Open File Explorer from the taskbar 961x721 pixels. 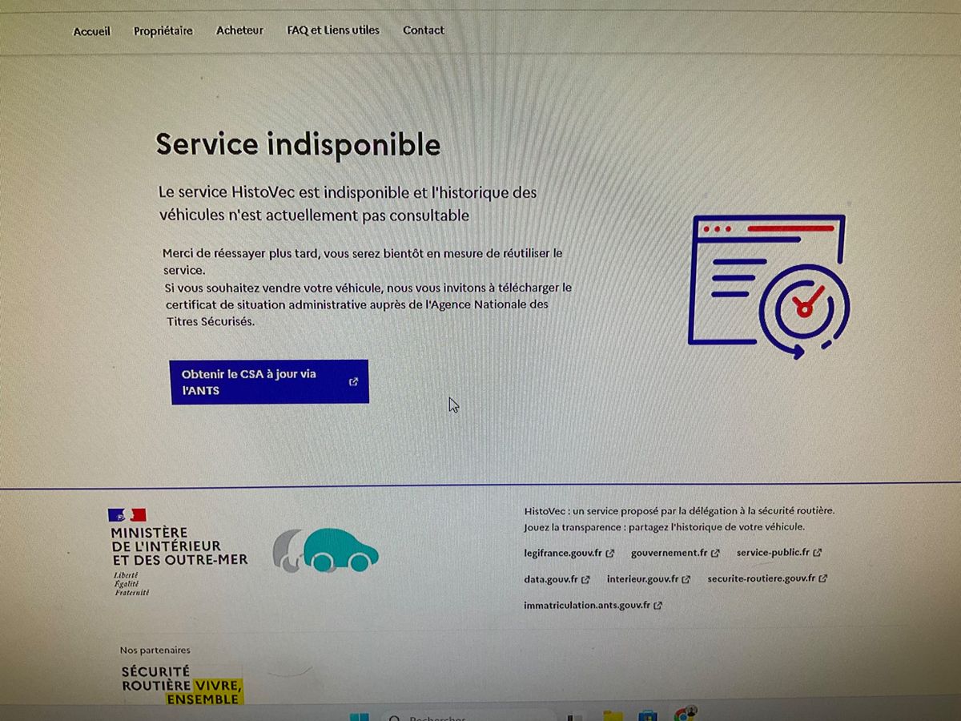pyautogui.click(x=613, y=715)
